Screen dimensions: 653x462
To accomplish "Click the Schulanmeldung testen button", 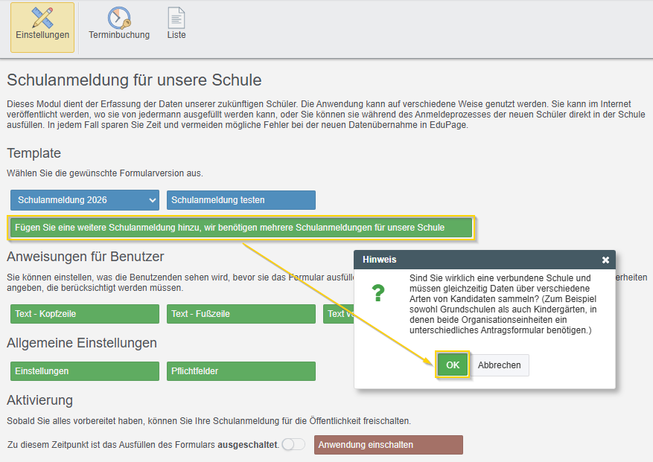I will pyautogui.click(x=241, y=200).
